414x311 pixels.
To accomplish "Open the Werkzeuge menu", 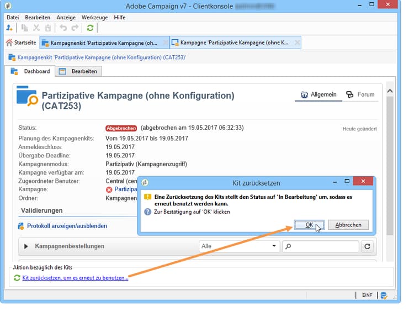I will [95, 18].
